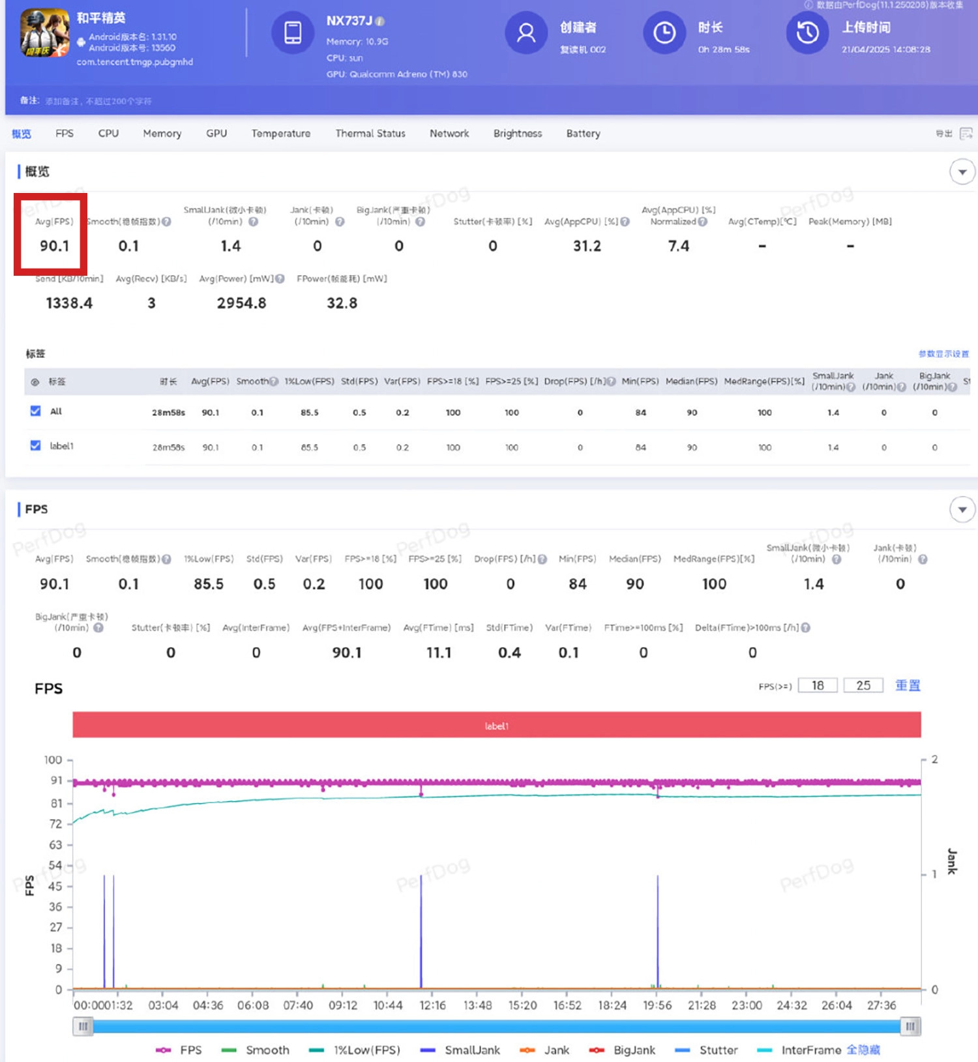978x1062 pixels.
Task: Toggle InterFrame series in chart legend
Action: 799,1050
